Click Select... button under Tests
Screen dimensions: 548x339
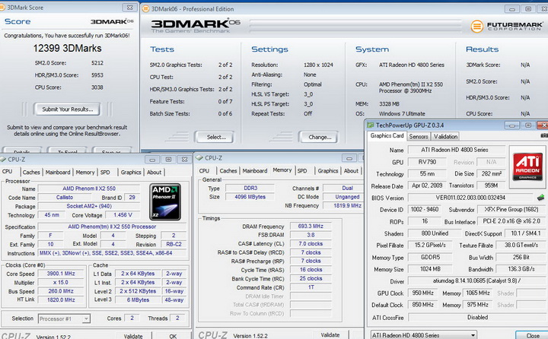coord(215,138)
